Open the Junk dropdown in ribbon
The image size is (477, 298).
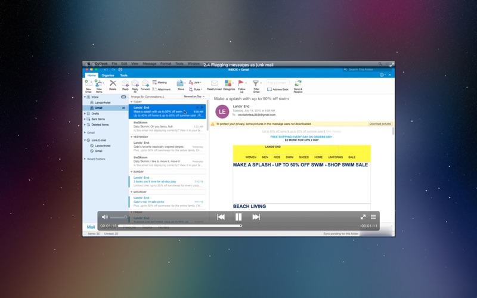(195, 82)
